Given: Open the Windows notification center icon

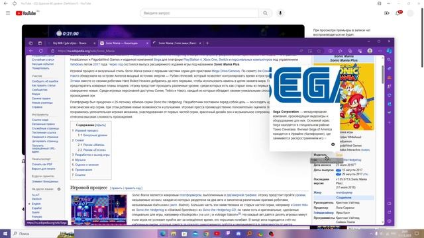Looking at the screenshot, I should point(417,233).
